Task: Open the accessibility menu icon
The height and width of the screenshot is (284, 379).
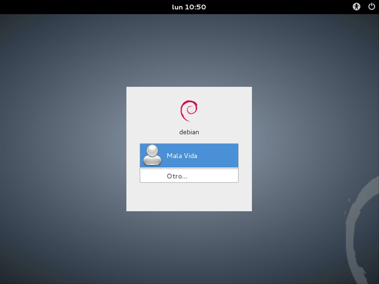Action: point(356,7)
